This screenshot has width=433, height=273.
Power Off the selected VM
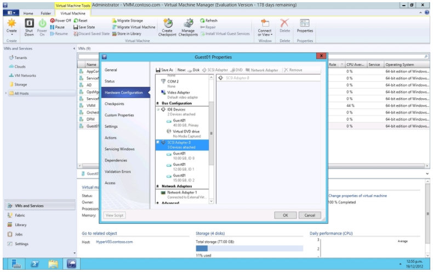60,20
